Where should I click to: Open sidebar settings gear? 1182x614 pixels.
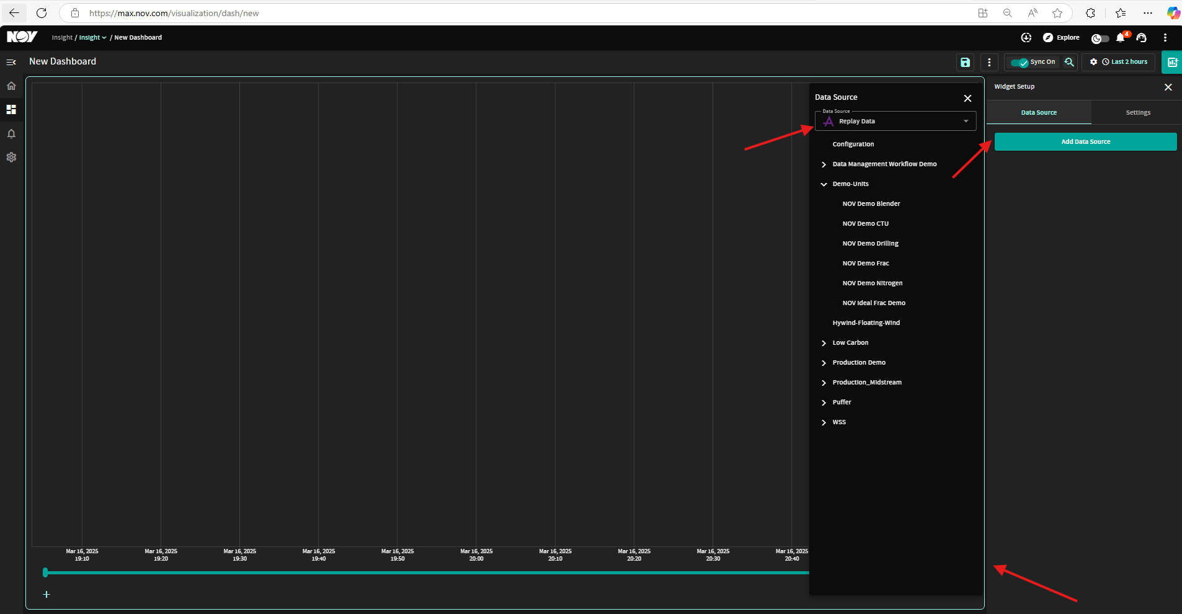click(11, 158)
